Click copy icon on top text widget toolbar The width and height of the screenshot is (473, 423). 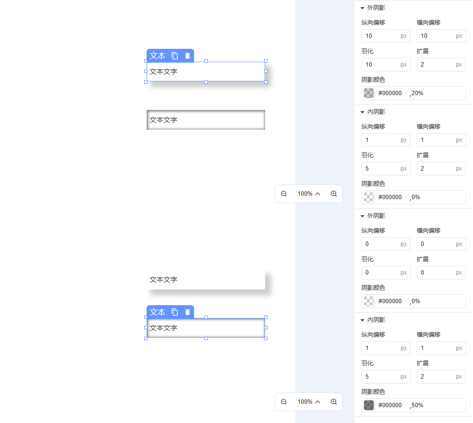(175, 56)
